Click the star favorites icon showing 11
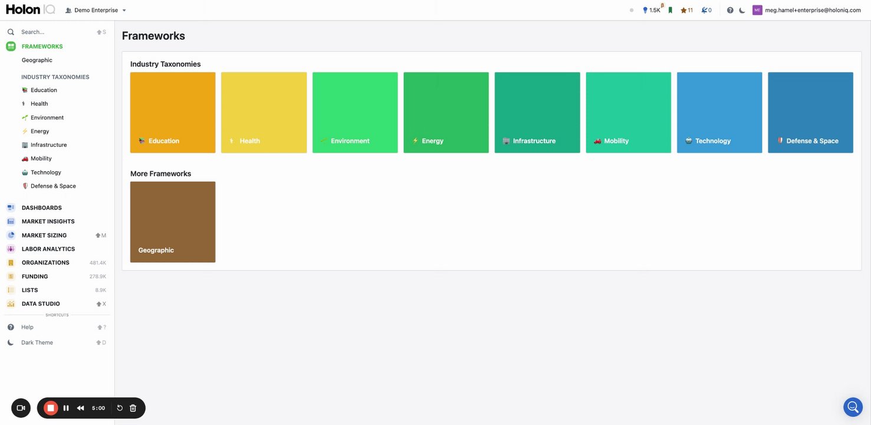 click(686, 10)
